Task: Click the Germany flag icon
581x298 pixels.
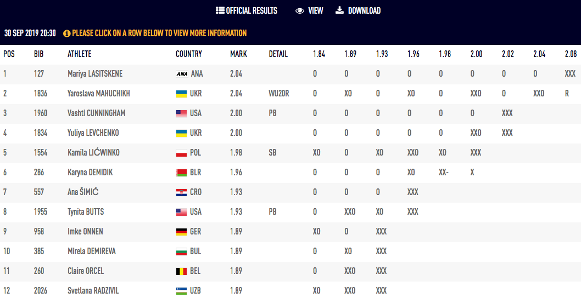Action: tap(181, 232)
